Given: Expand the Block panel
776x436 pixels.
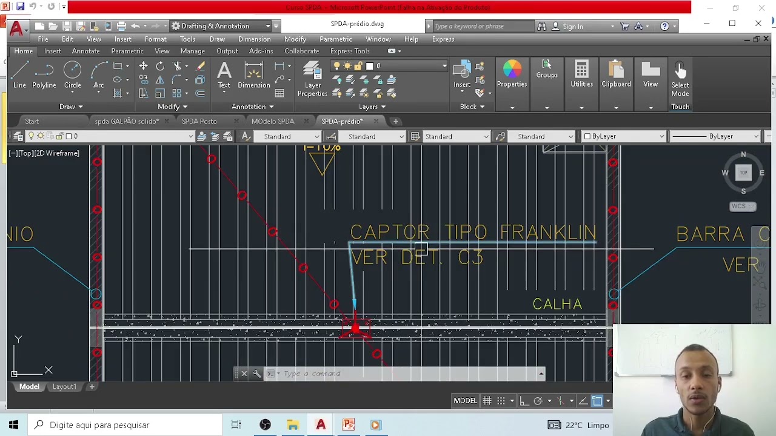Looking at the screenshot, I should (472, 107).
